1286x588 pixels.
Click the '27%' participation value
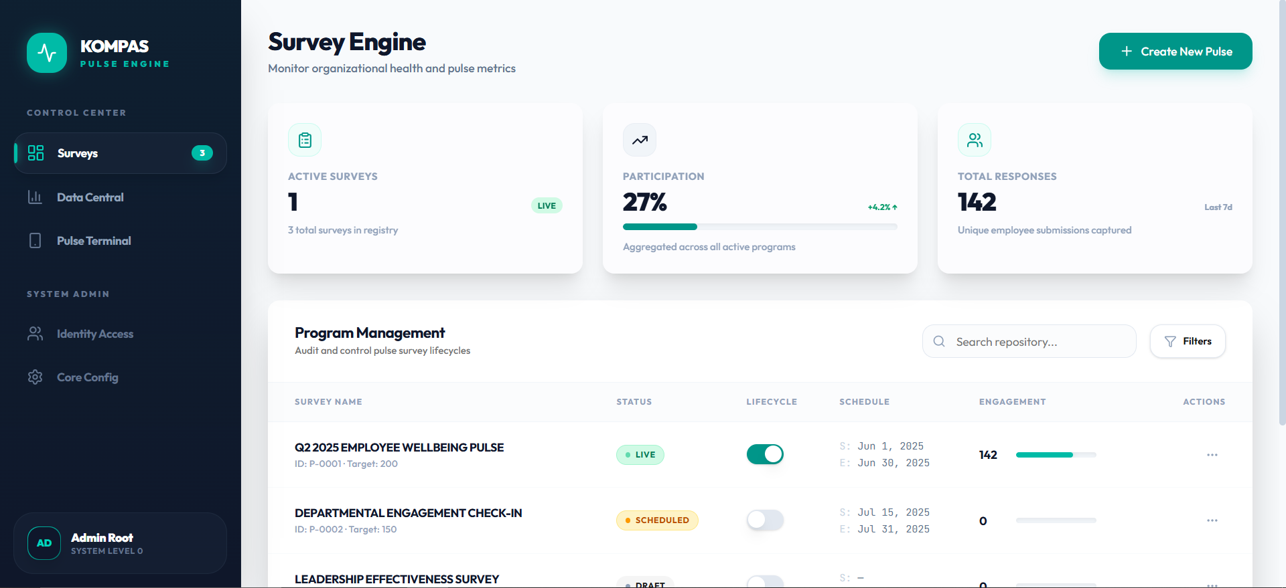pos(645,202)
